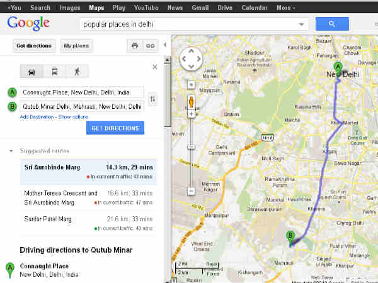Open Calendar in the top bar
This screenshot has width=378, height=283.
tap(255, 8)
